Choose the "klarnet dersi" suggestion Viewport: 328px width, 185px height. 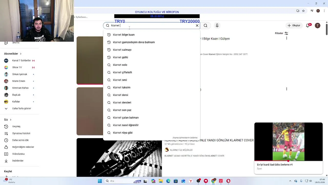pyautogui.click(x=151, y=95)
